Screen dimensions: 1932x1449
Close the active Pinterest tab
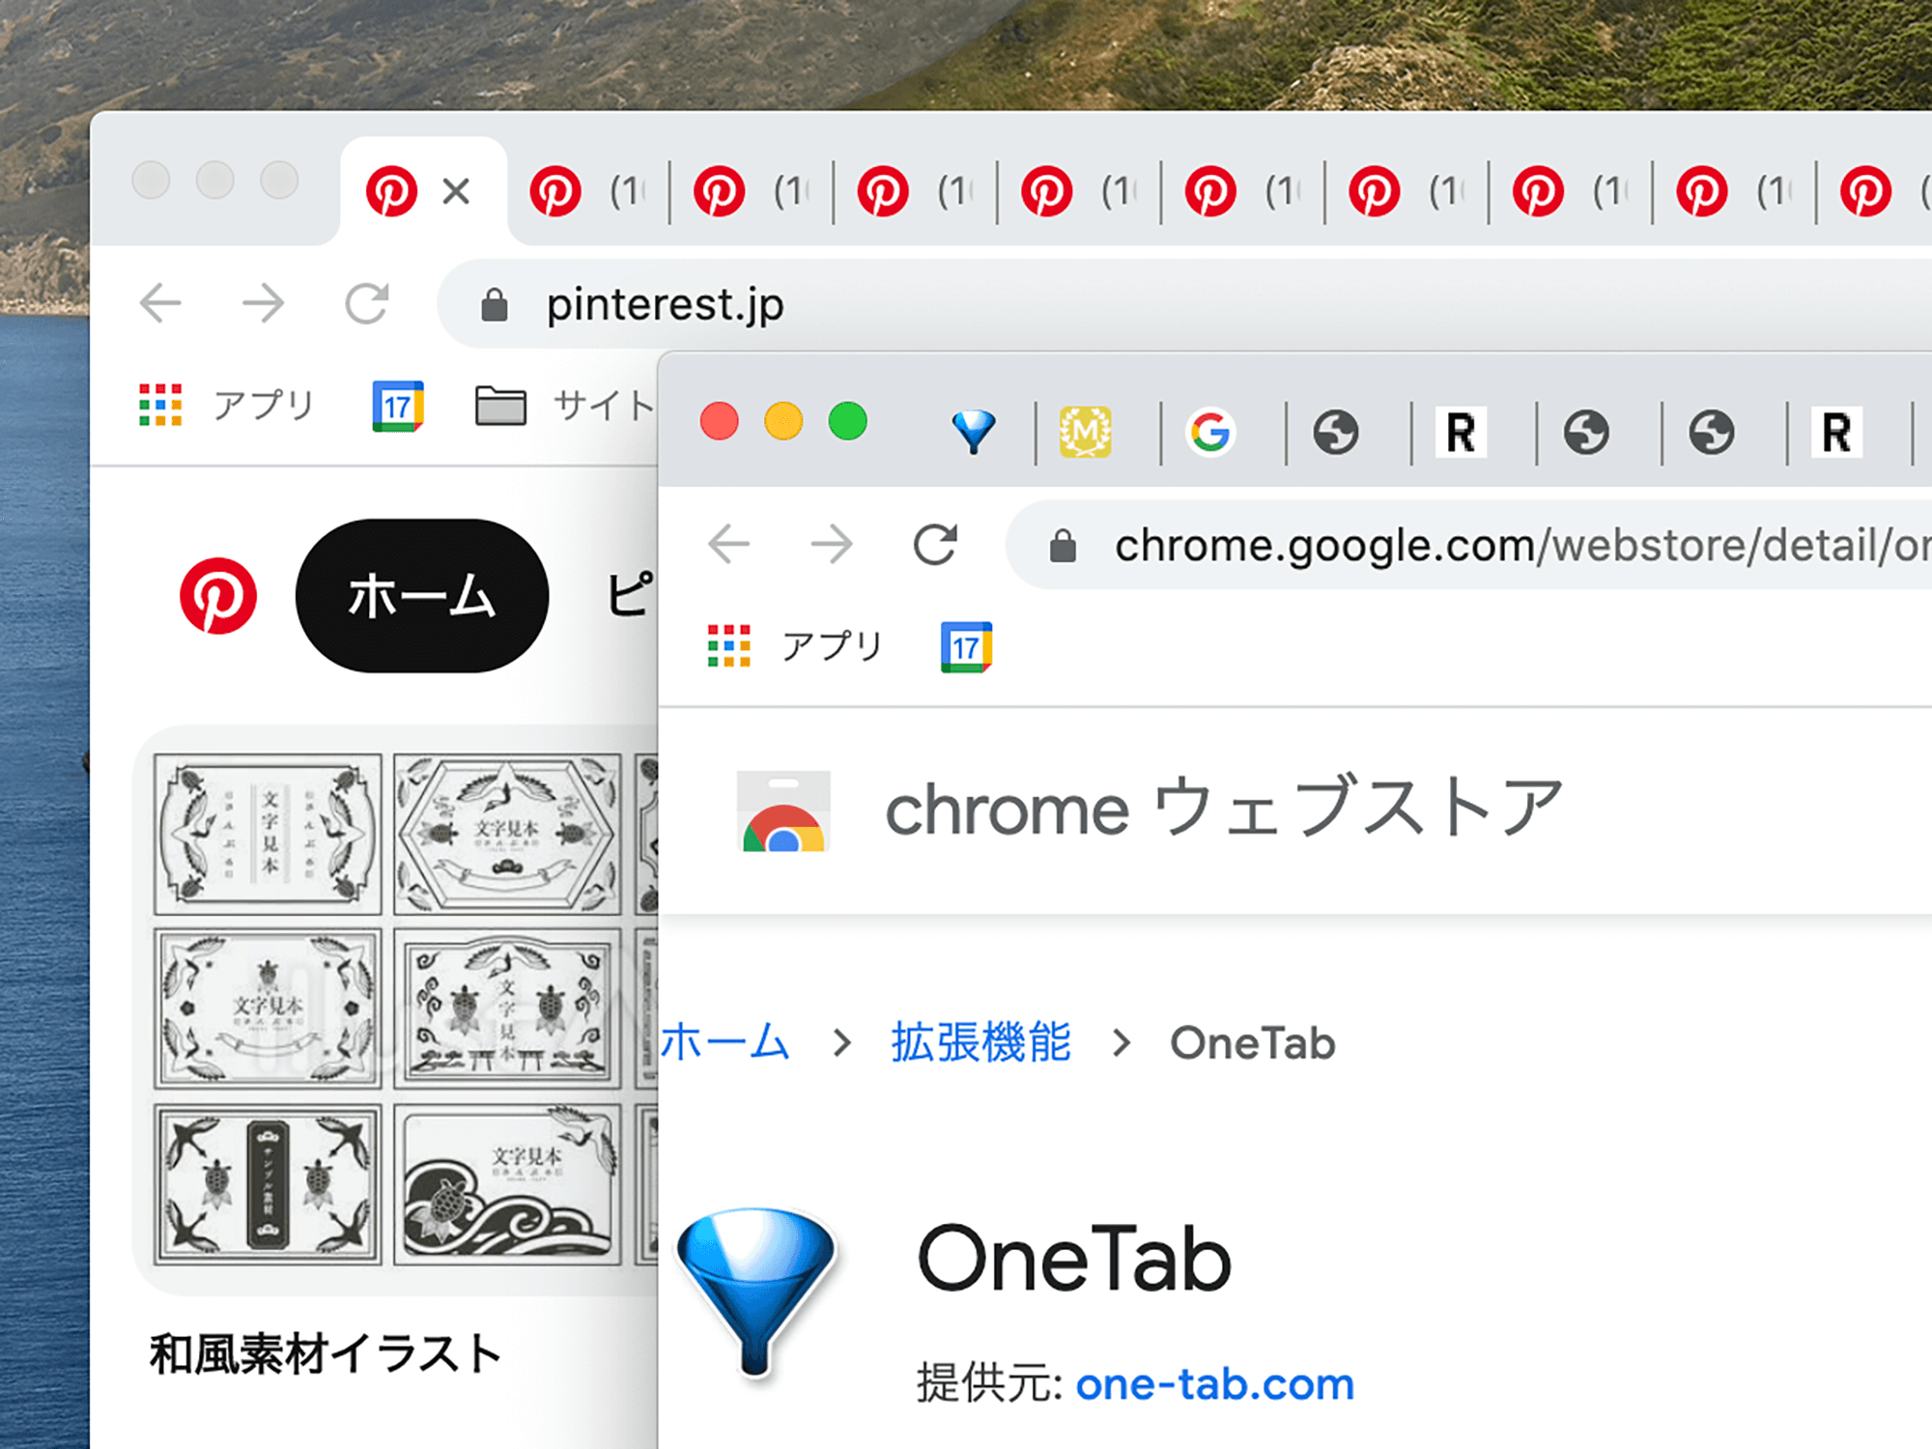coord(456,191)
